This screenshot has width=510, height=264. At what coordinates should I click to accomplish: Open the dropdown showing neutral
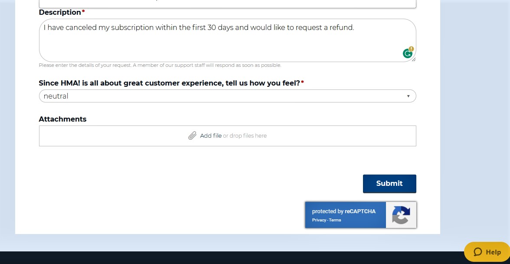[227, 96]
